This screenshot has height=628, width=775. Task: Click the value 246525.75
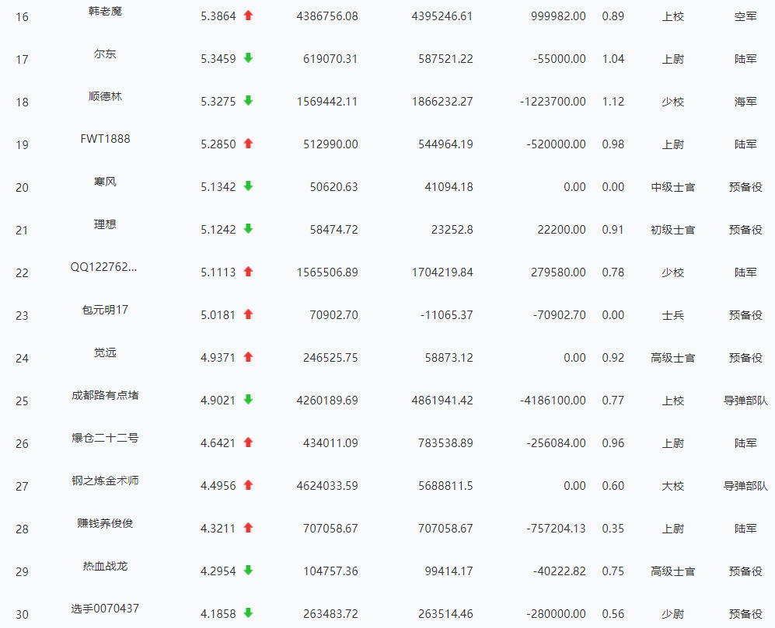click(x=330, y=358)
